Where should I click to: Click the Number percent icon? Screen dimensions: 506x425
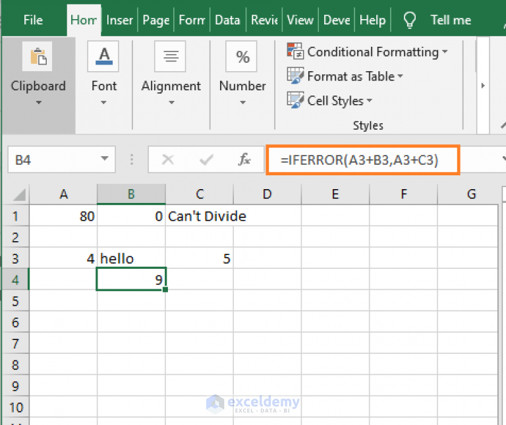point(242,57)
